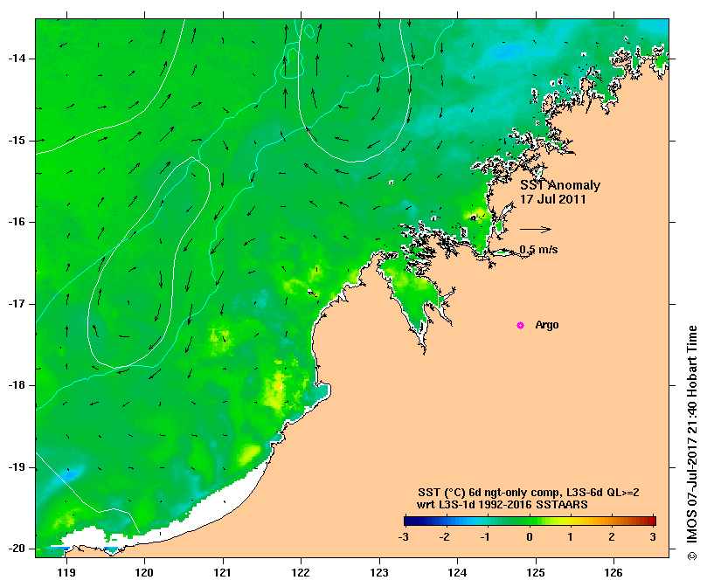
Task: Click the 'SST Anomaly' title text
Action: [x=560, y=185]
